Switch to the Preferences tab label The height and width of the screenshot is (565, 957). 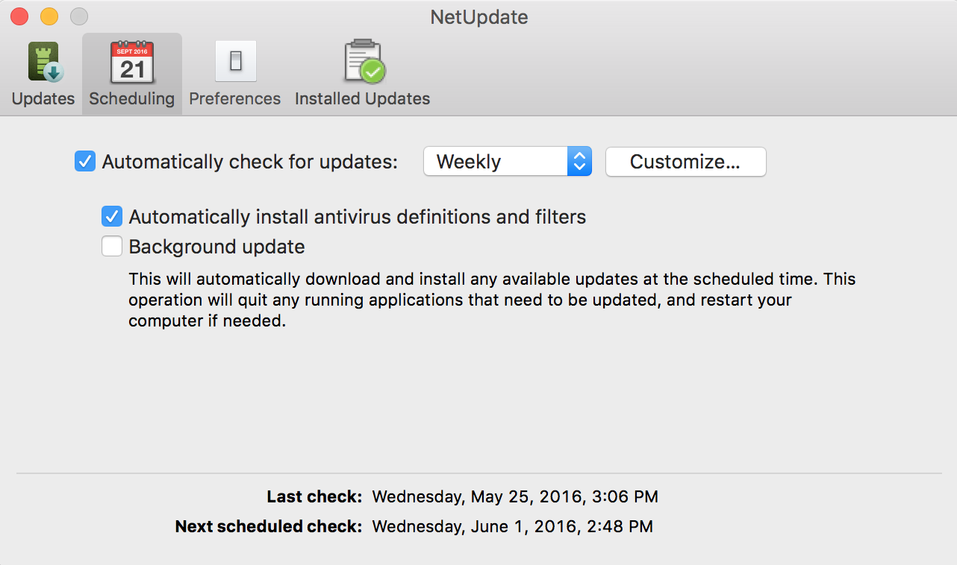(x=235, y=98)
